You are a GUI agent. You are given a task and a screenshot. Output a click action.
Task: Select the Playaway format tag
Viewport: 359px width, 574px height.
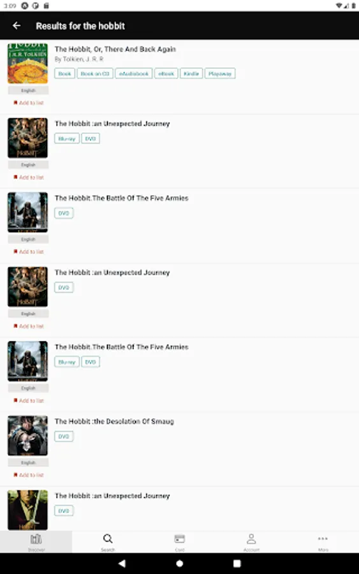pos(220,73)
